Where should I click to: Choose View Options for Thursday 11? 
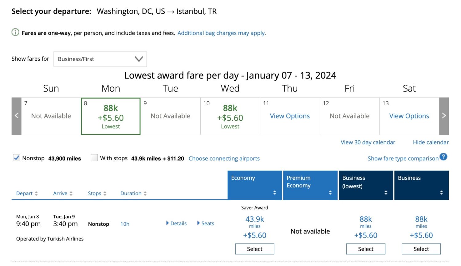click(x=290, y=116)
